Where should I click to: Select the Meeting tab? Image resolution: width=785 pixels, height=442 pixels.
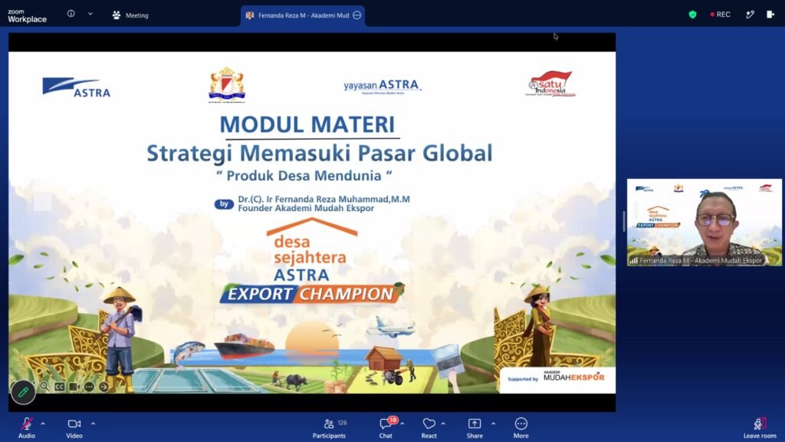[x=130, y=15]
